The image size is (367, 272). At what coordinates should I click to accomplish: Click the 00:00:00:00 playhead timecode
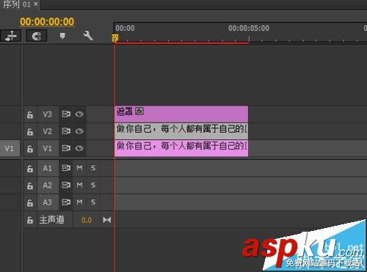[47, 22]
